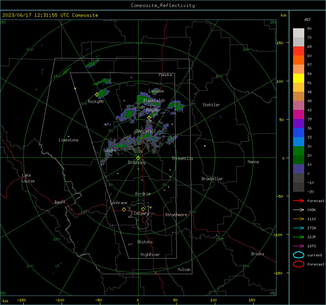Click the yellow radar-site diamond above Didsbury
Viewport: 326px width, 305px height.
click(138, 158)
